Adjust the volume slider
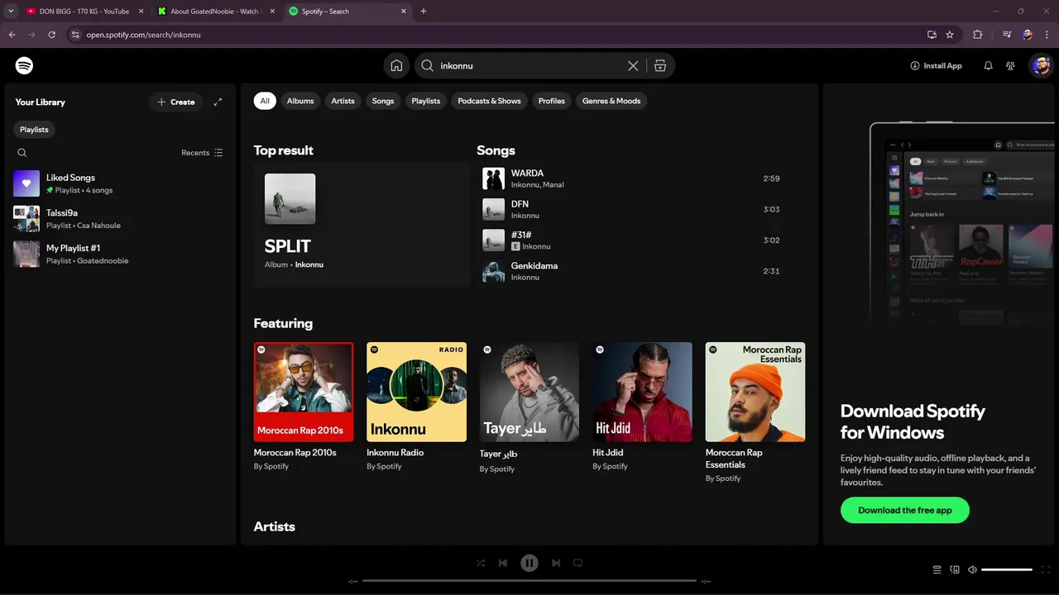Screen dimensions: 1059x595 pos(1007,569)
